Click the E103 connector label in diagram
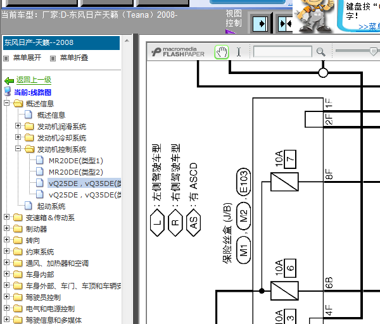The height and width of the screenshot is (324, 380). click(244, 182)
